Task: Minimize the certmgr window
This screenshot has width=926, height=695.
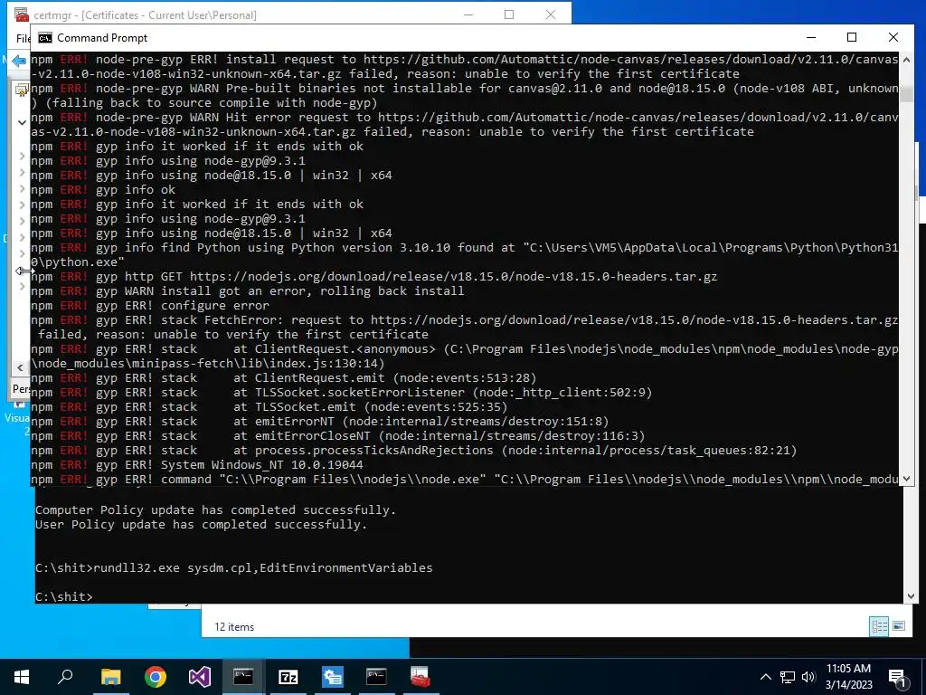Action: [468, 14]
